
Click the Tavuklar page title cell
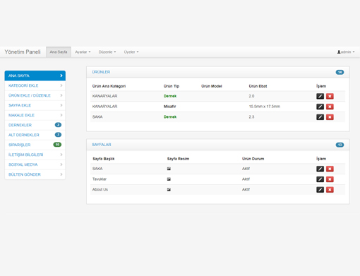coord(100,179)
